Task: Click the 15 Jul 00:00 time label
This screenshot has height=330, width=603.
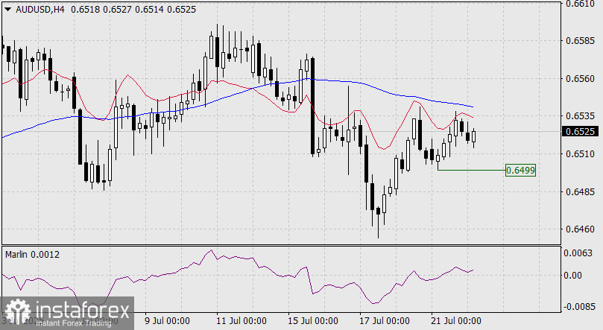Action: 313,321
